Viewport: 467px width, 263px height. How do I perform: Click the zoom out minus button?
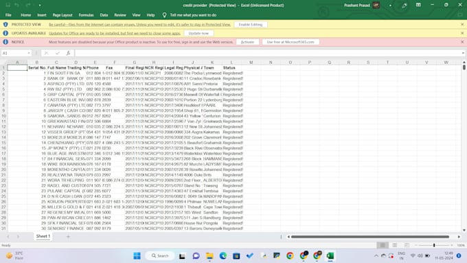[x=416, y=245]
